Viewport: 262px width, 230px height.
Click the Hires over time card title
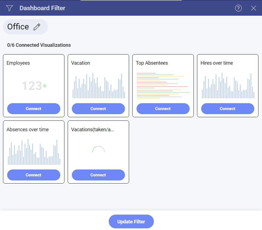click(217, 63)
